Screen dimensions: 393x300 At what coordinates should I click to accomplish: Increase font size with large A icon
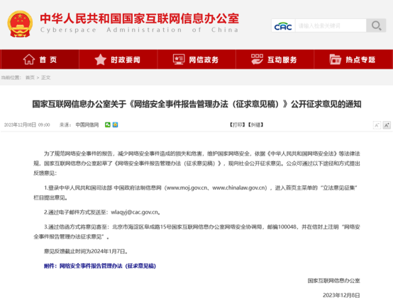[387, 125]
